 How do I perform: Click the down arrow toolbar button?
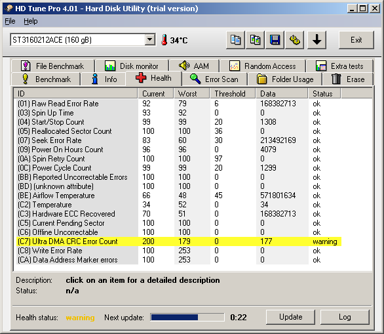317,40
